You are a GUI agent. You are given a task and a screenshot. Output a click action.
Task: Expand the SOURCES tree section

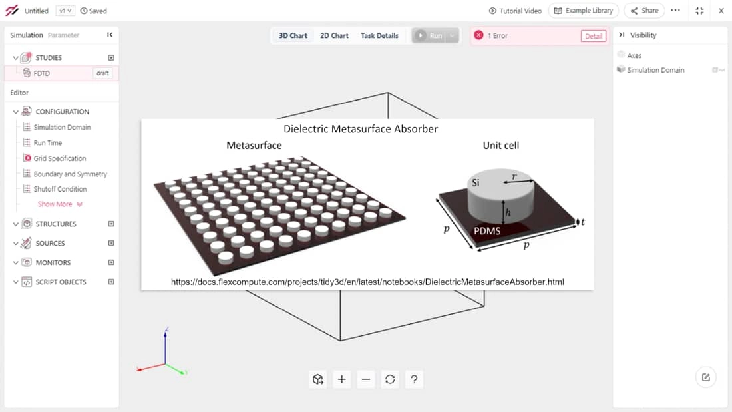click(x=16, y=244)
